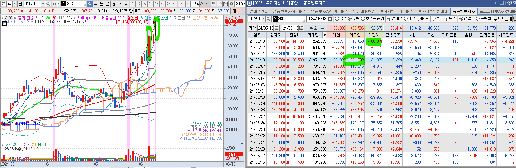Click the 'm' icon in investor title bar
Screen dimensions: 516x168
click(x=502, y=3)
